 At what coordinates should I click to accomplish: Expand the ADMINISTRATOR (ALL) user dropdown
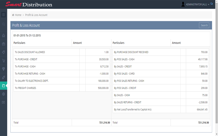tap(197, 4)
